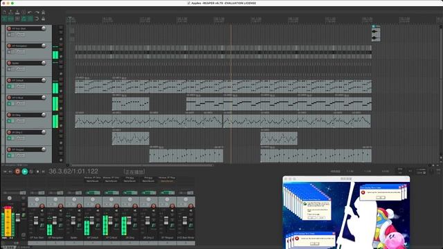Click the transport Stop button

pos(37,172)
